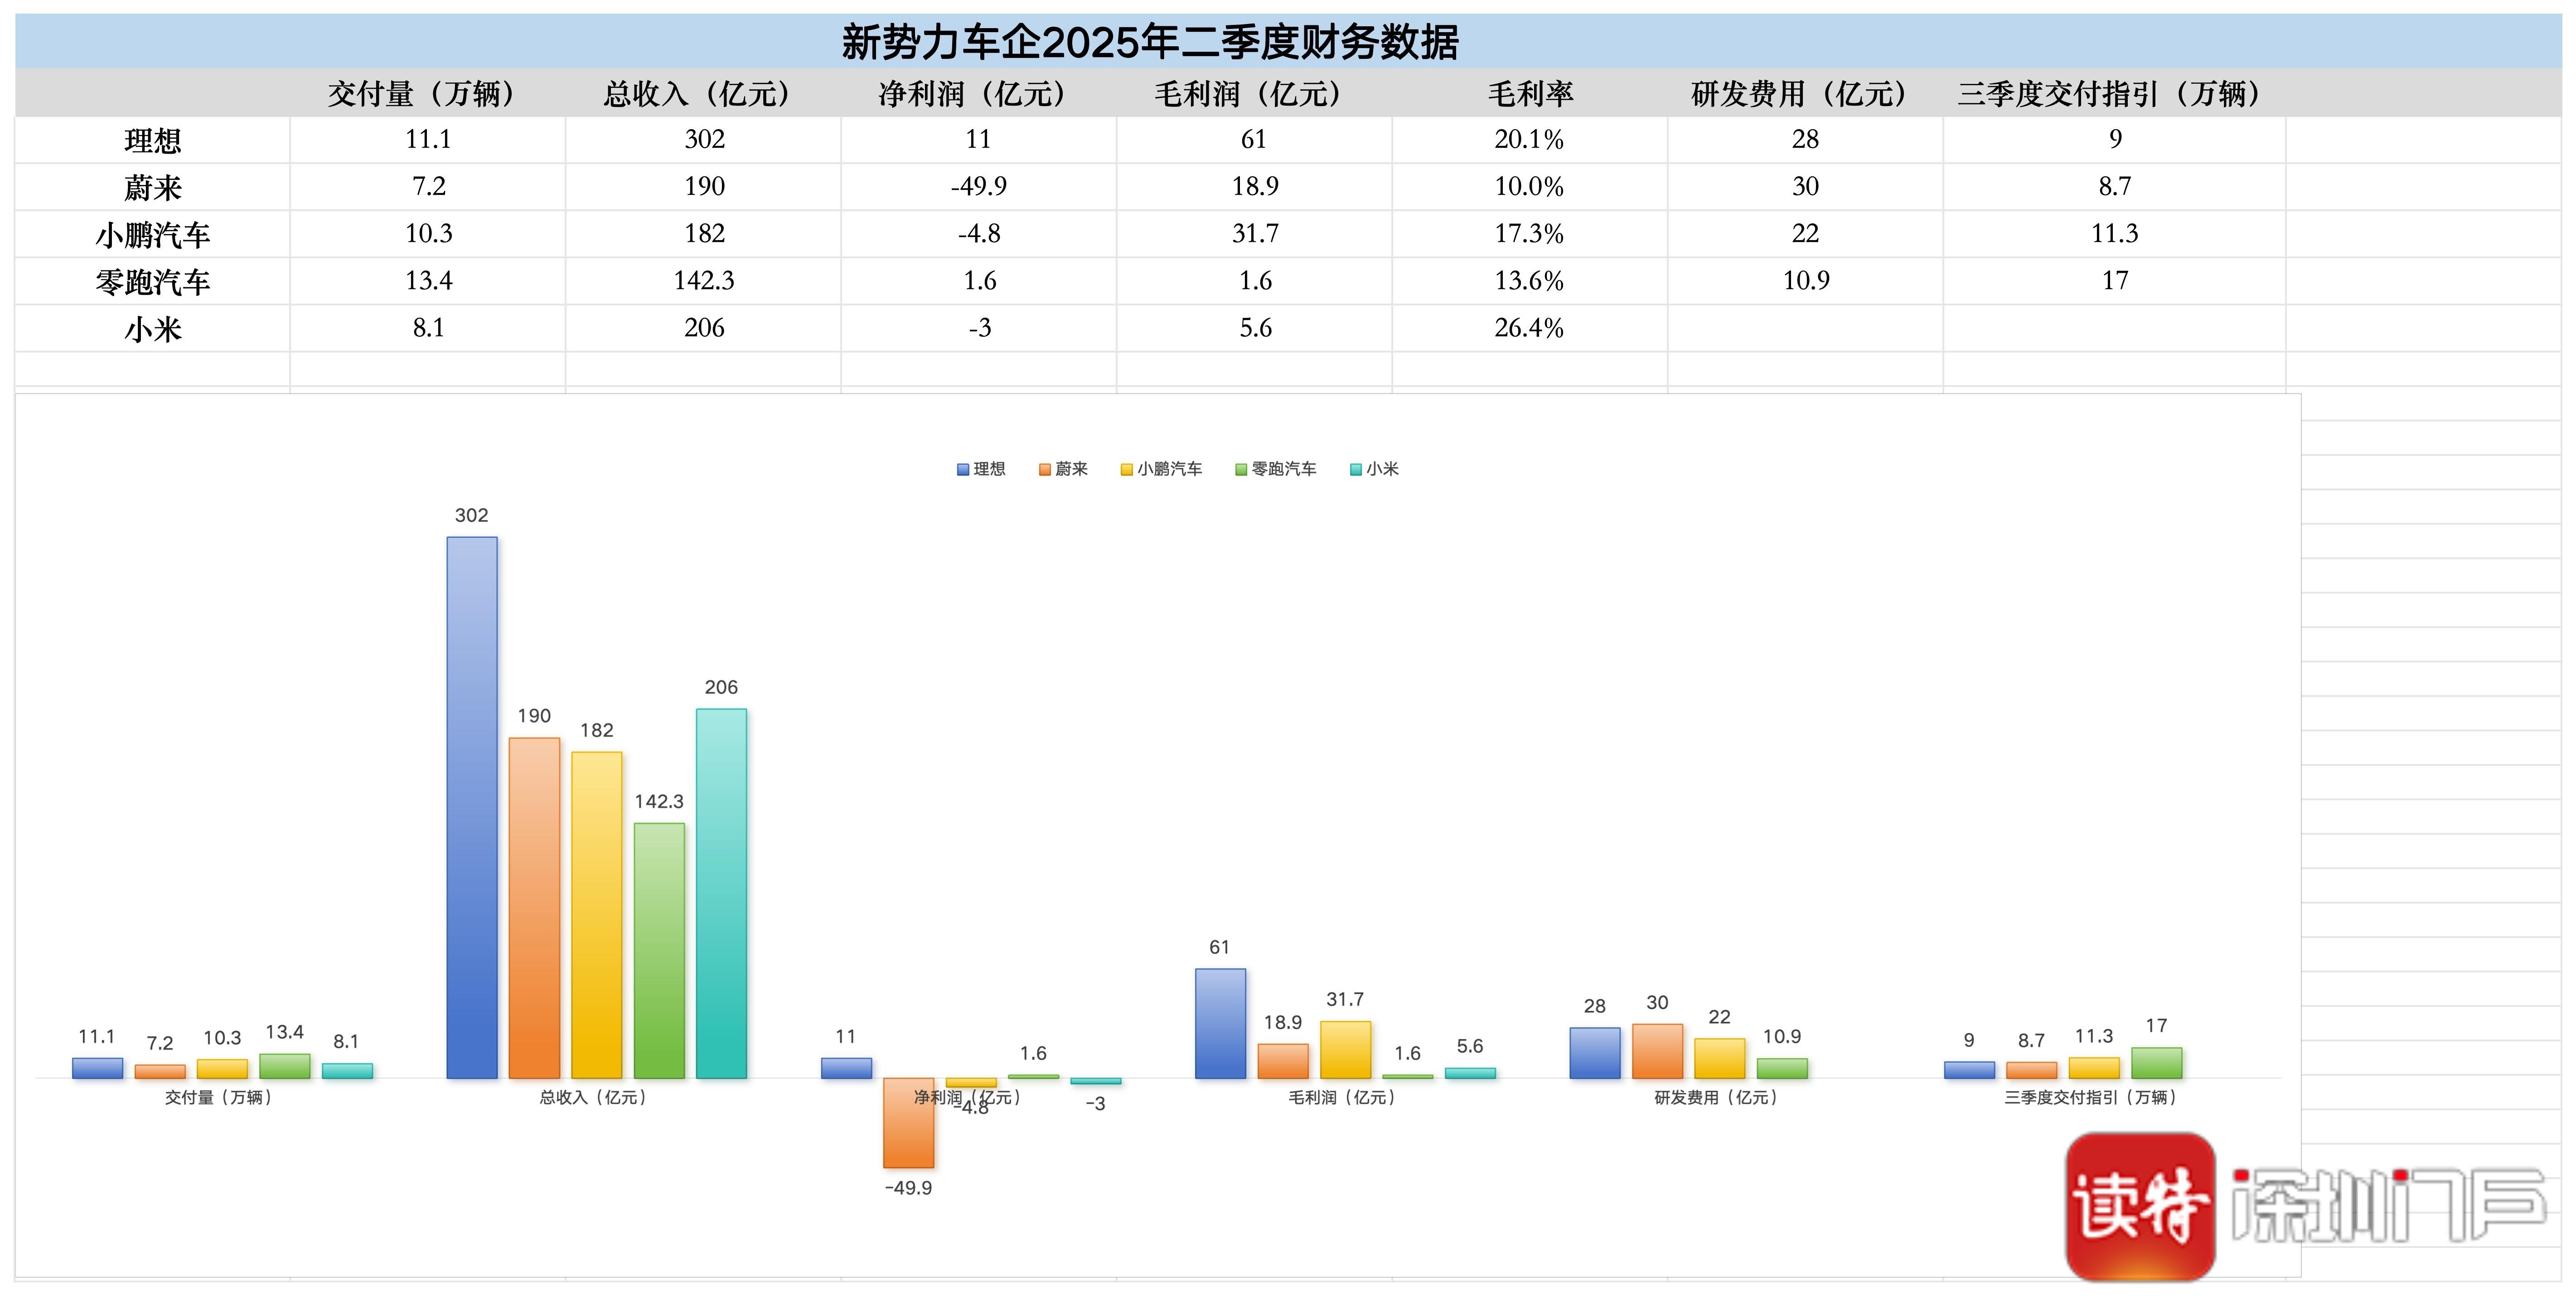
Task: Click the 三季度交付指引（万辆） chart axis label
Action: (x=2091, y=1097)
